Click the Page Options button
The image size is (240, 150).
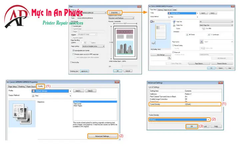pyautogui.click(x=199, y=63)
